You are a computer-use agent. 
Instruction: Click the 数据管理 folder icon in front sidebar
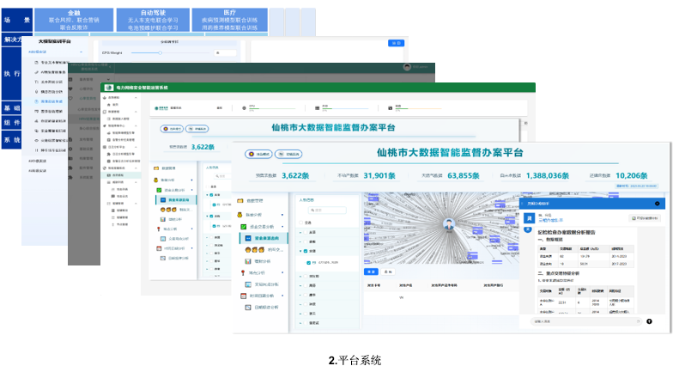tap(240, 201)
